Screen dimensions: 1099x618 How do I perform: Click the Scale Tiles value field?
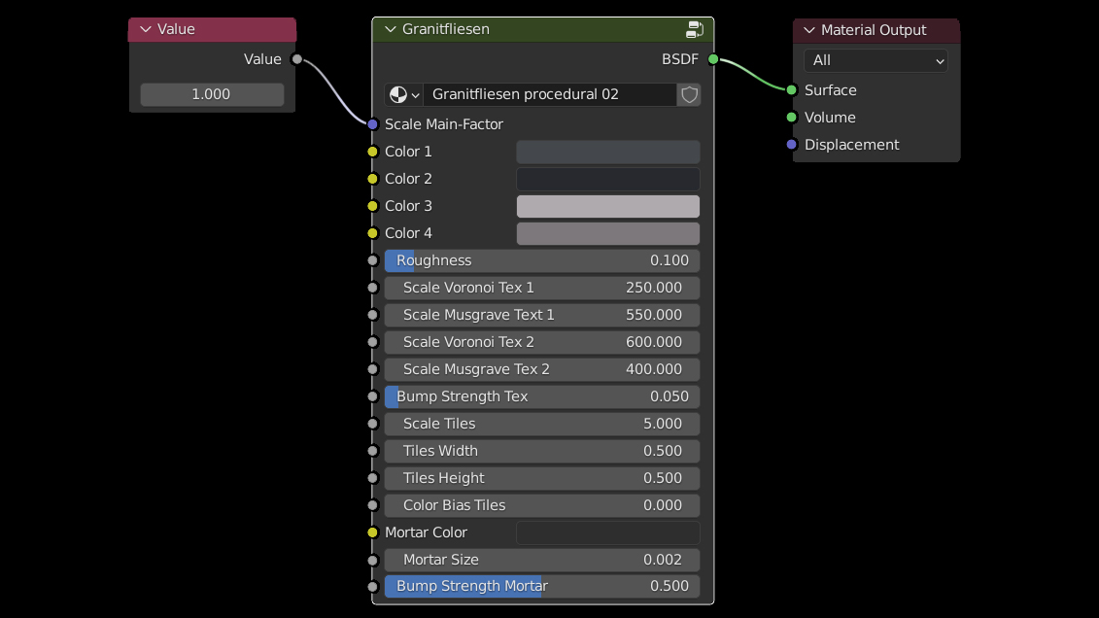(x=541, y=424)
